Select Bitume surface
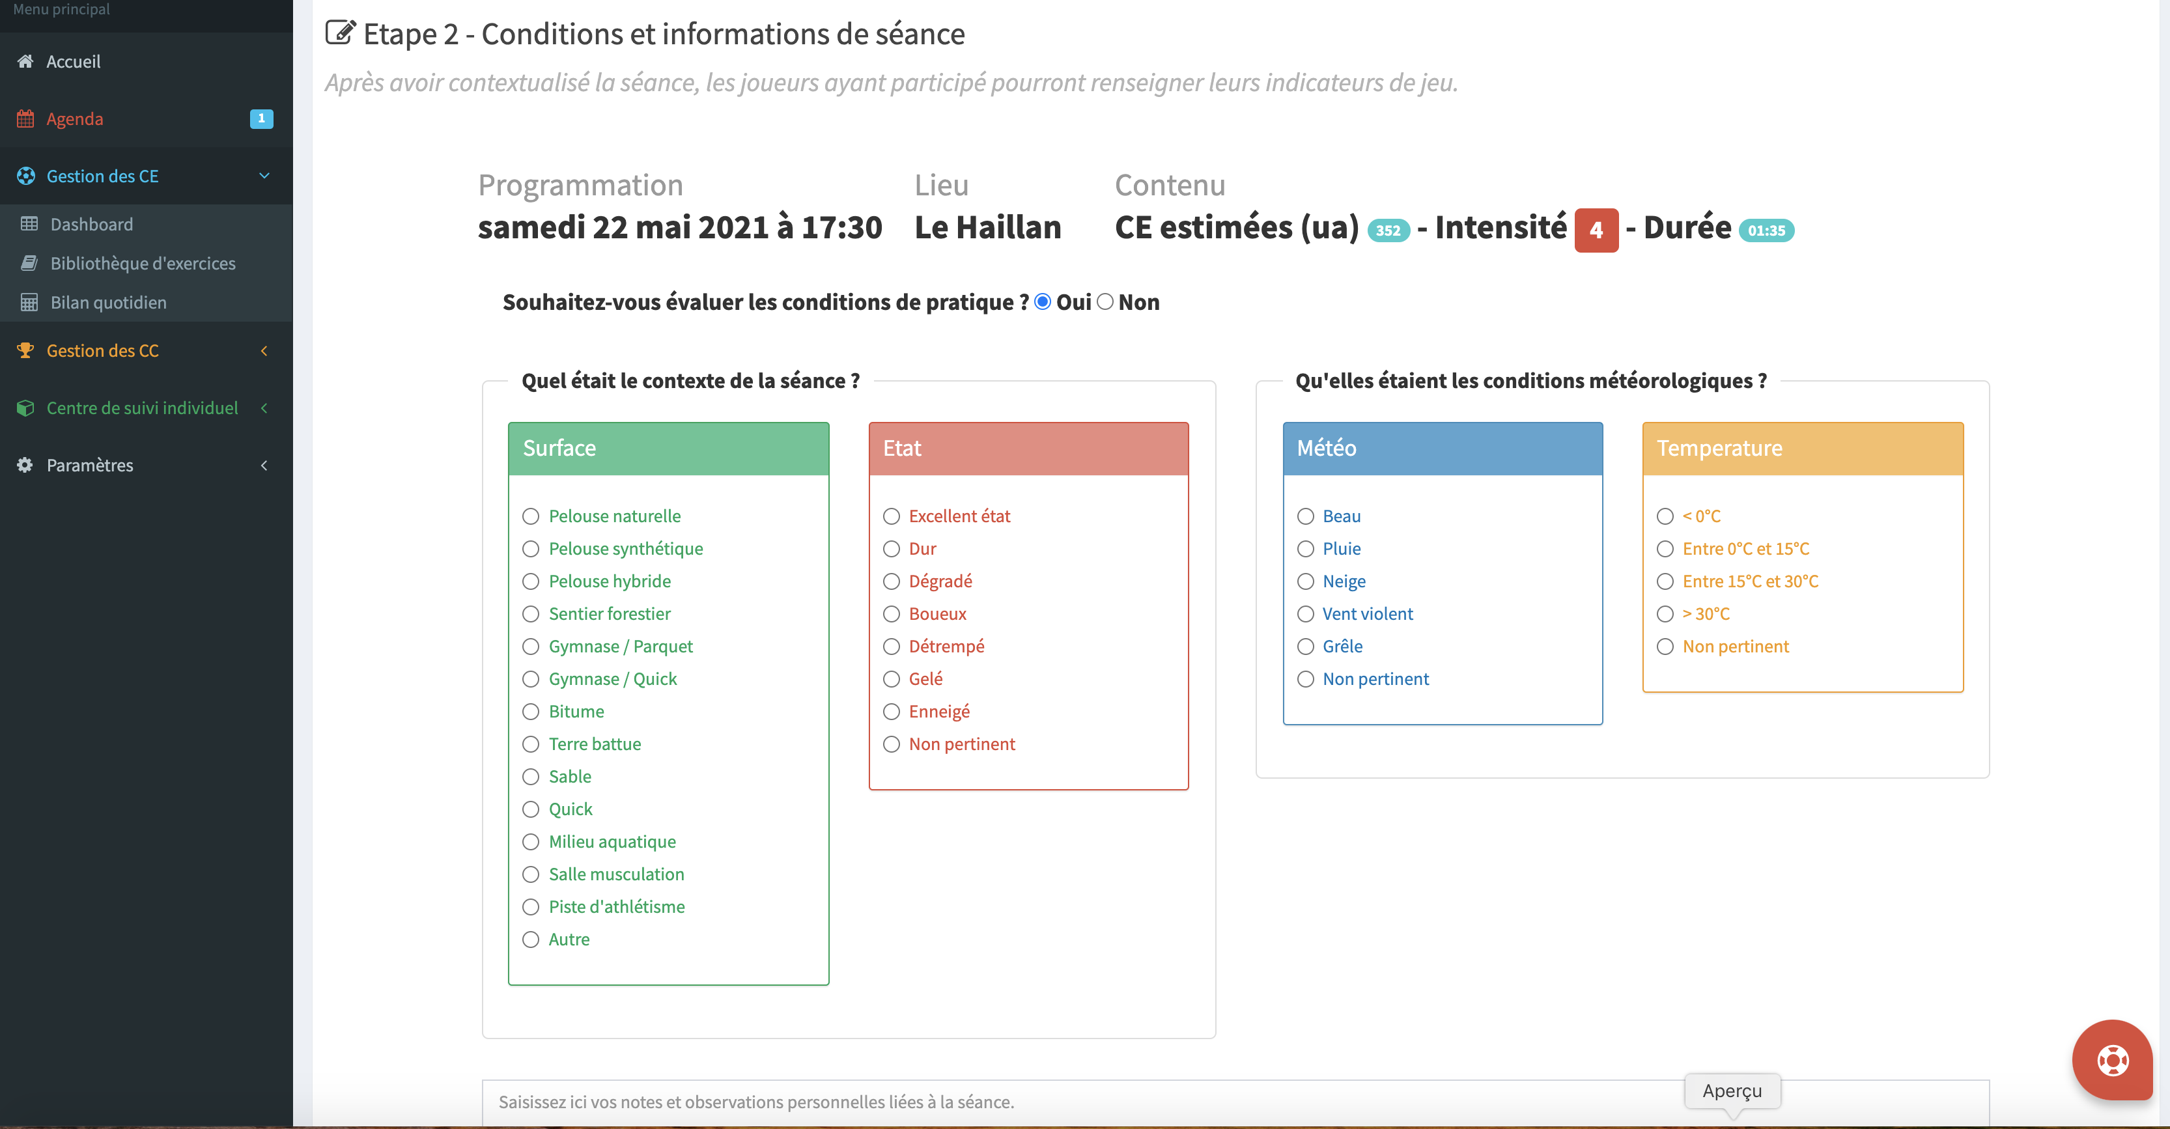Image resolution: width=2170 pixels, height=1129 pixels. pyautogui.click(x=531, y=712)
